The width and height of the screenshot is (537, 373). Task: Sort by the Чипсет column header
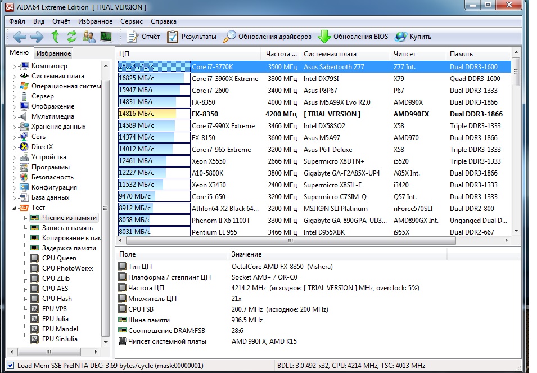click(x=418, y=54)
